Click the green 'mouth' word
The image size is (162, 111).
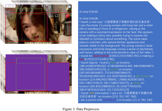[x=114, y=70]
